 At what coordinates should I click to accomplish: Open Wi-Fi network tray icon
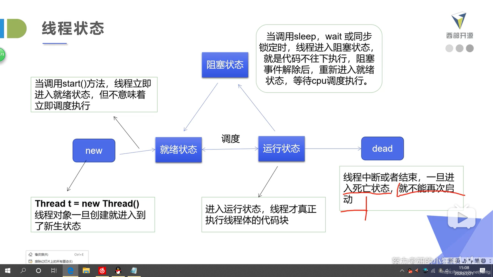(x=433, y=271)
